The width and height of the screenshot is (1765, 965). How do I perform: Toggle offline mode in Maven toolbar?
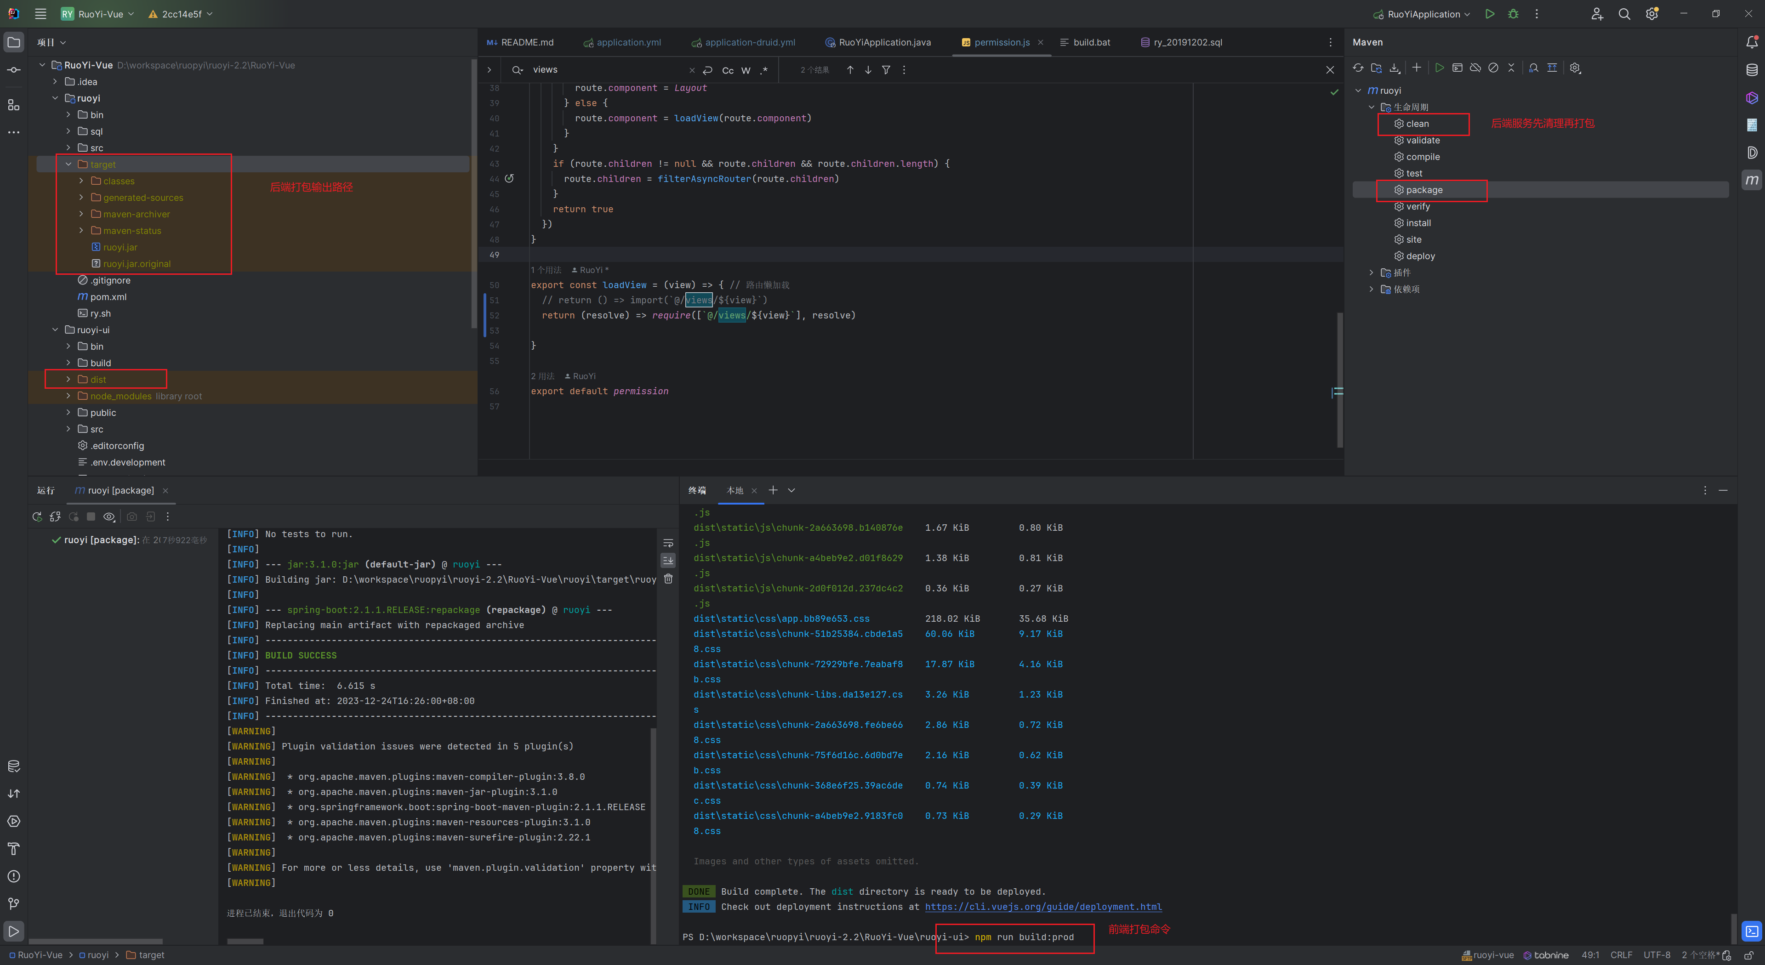[x=1475, y=68]
